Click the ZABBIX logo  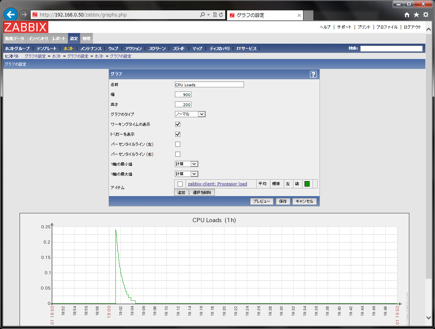pos(26,27)
